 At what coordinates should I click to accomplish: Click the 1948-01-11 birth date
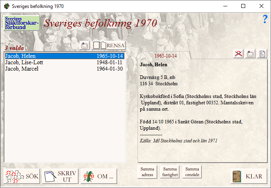[x=110, y=62]
